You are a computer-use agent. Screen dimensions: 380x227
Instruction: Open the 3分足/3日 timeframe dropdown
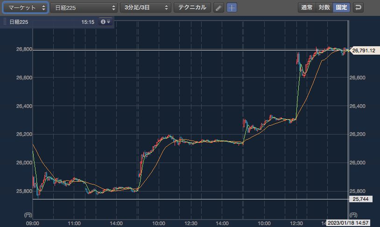(x=146, y=8)
